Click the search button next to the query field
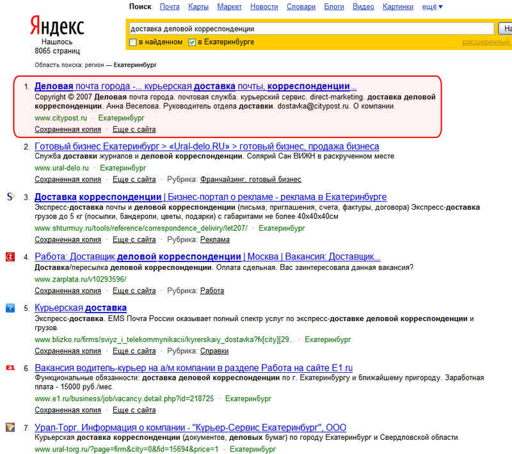Image resolution: width=512 pixels, height=454 pixels. coord(505,29)
